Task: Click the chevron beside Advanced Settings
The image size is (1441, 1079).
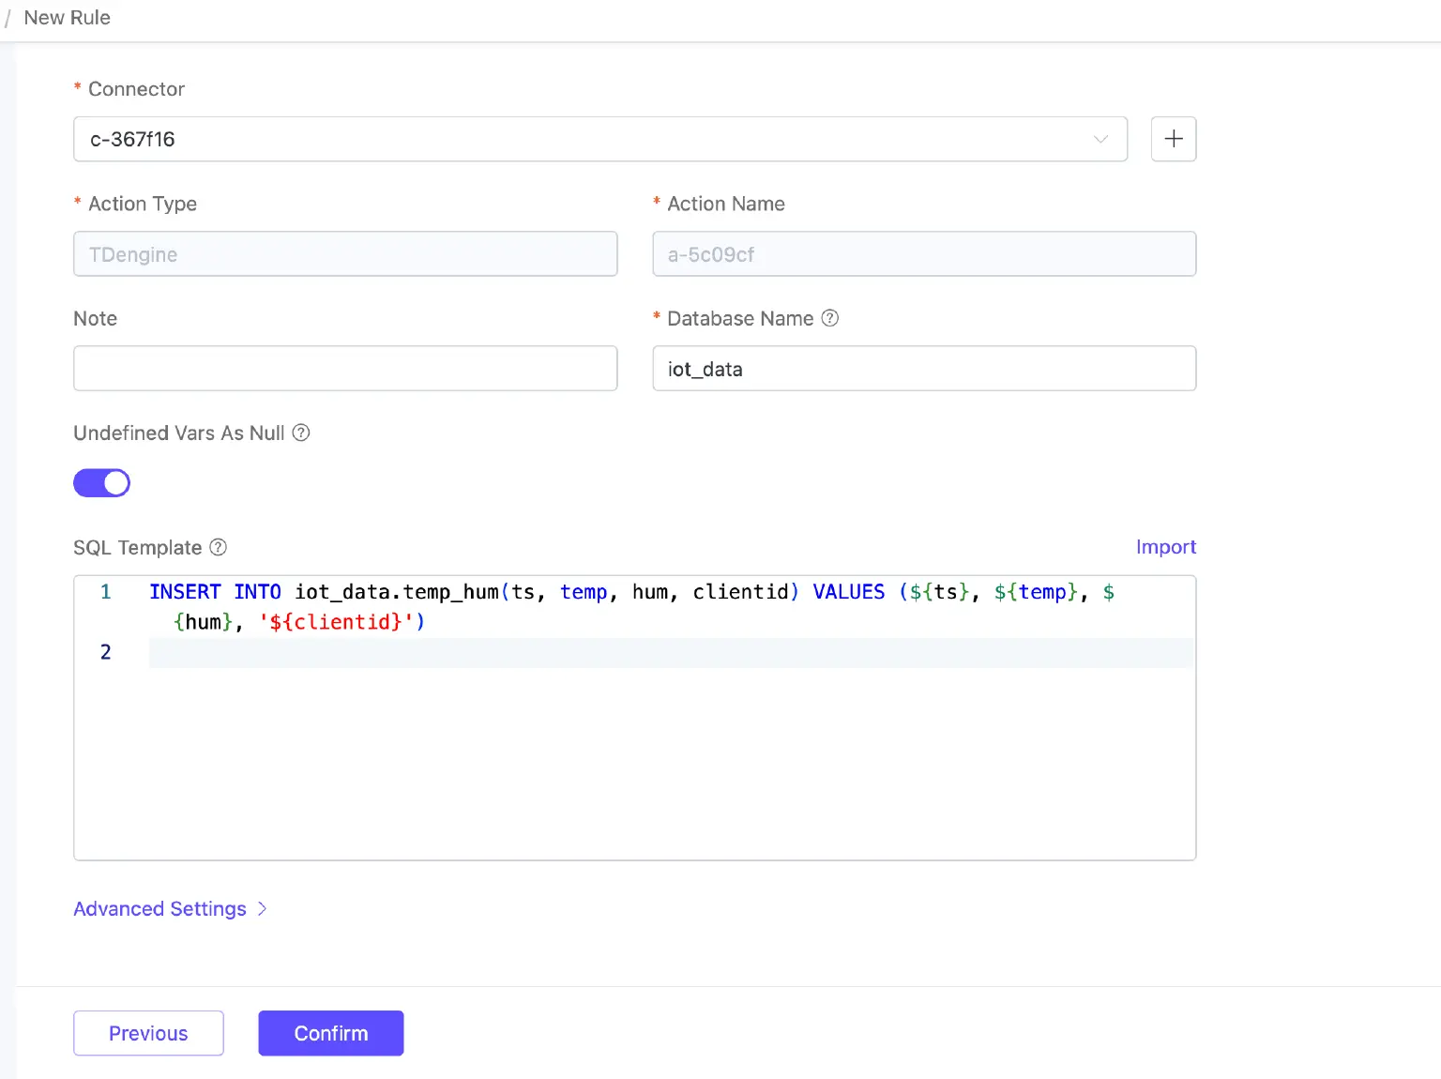Action: (x=263, y=908)
